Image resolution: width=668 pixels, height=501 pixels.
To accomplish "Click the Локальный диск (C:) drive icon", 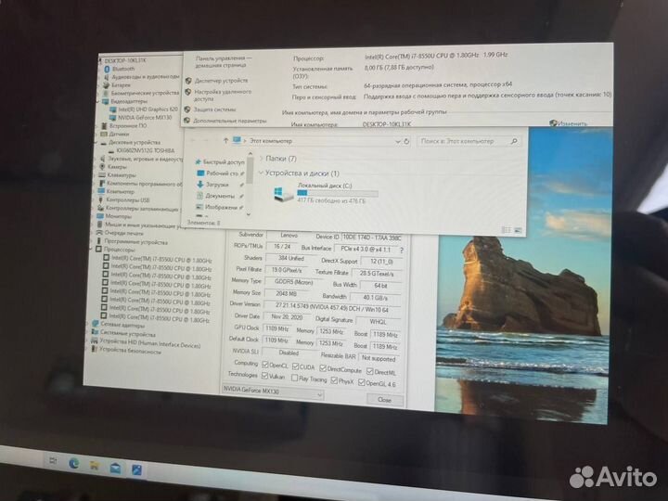I will click(x=283, y=194).
